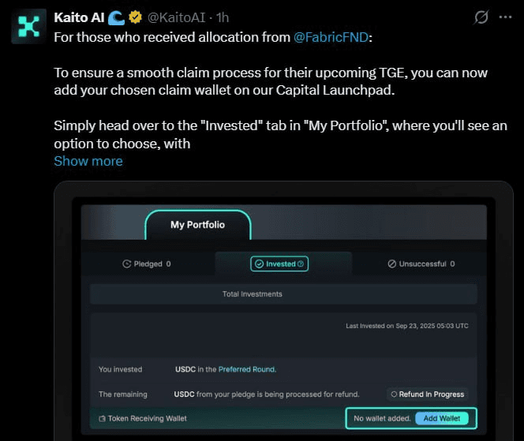Switch to the Unsuccessful tab
Image resolution: width=524 pixels, height=441 pixels.
coord(421,264)
